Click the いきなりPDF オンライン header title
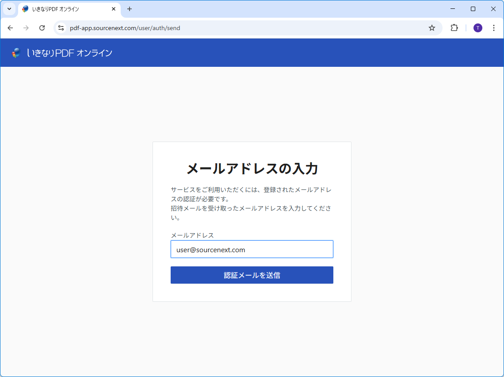This screenshot has width=504, height=377. pos(69,53)
